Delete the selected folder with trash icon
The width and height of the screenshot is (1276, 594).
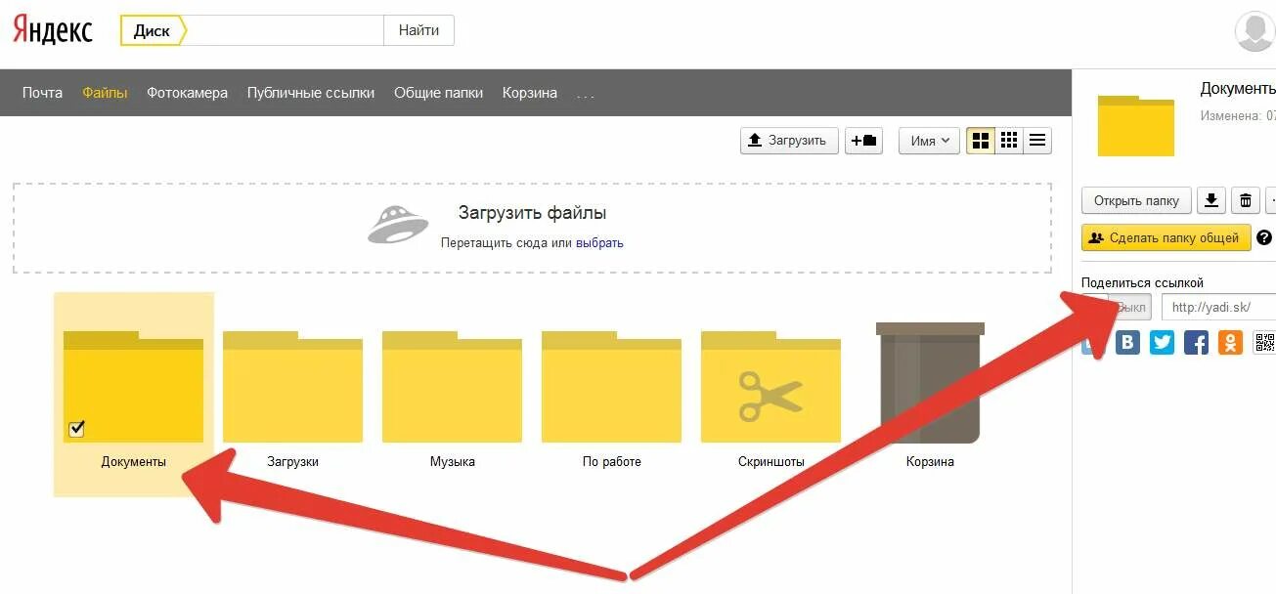point(1245,200)
